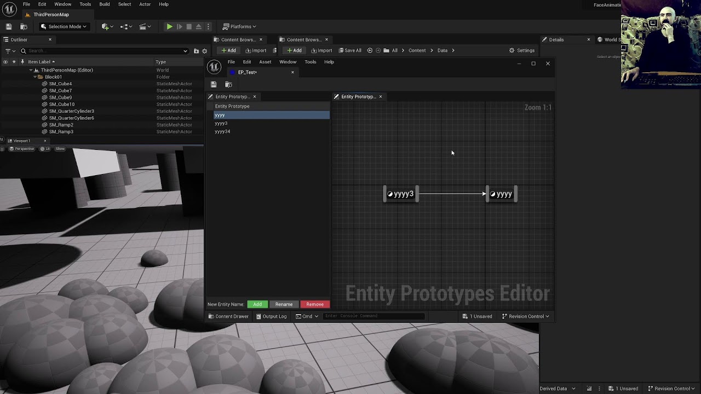Select SM_QuarterCylinder6 in the Outliner

pos(71,118)
